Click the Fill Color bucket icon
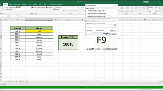The width and height of the screenshot is (163, 91). [x=75, y=11]
